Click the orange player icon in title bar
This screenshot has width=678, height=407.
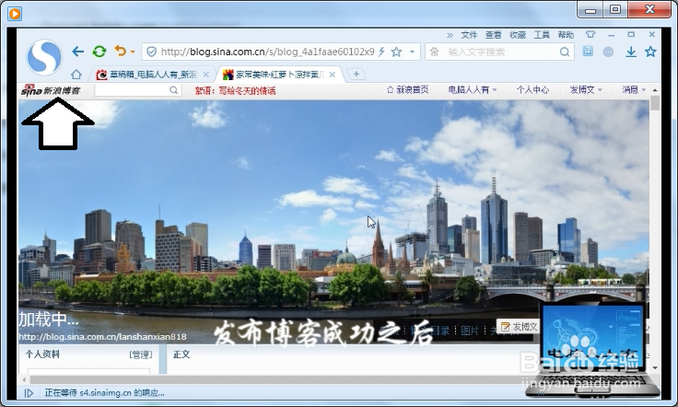coord(14,14)
